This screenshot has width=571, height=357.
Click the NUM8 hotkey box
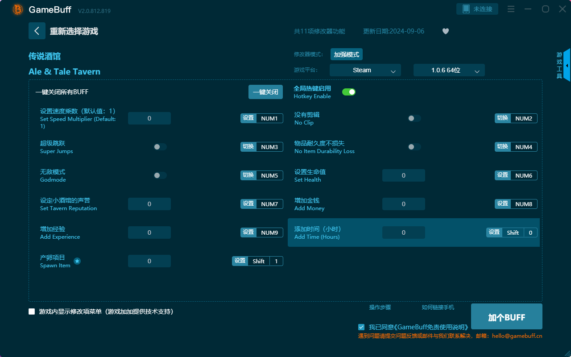click(524, 204)
